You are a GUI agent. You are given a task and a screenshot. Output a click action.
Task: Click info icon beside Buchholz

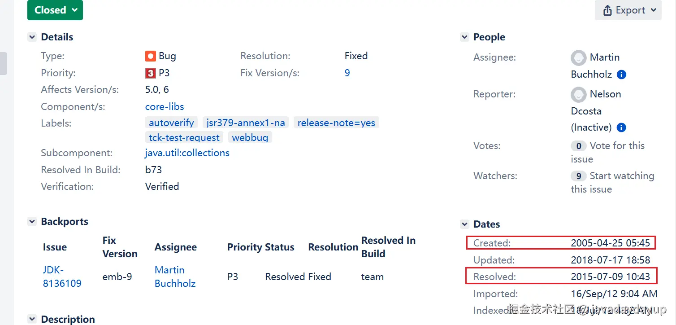621,75
